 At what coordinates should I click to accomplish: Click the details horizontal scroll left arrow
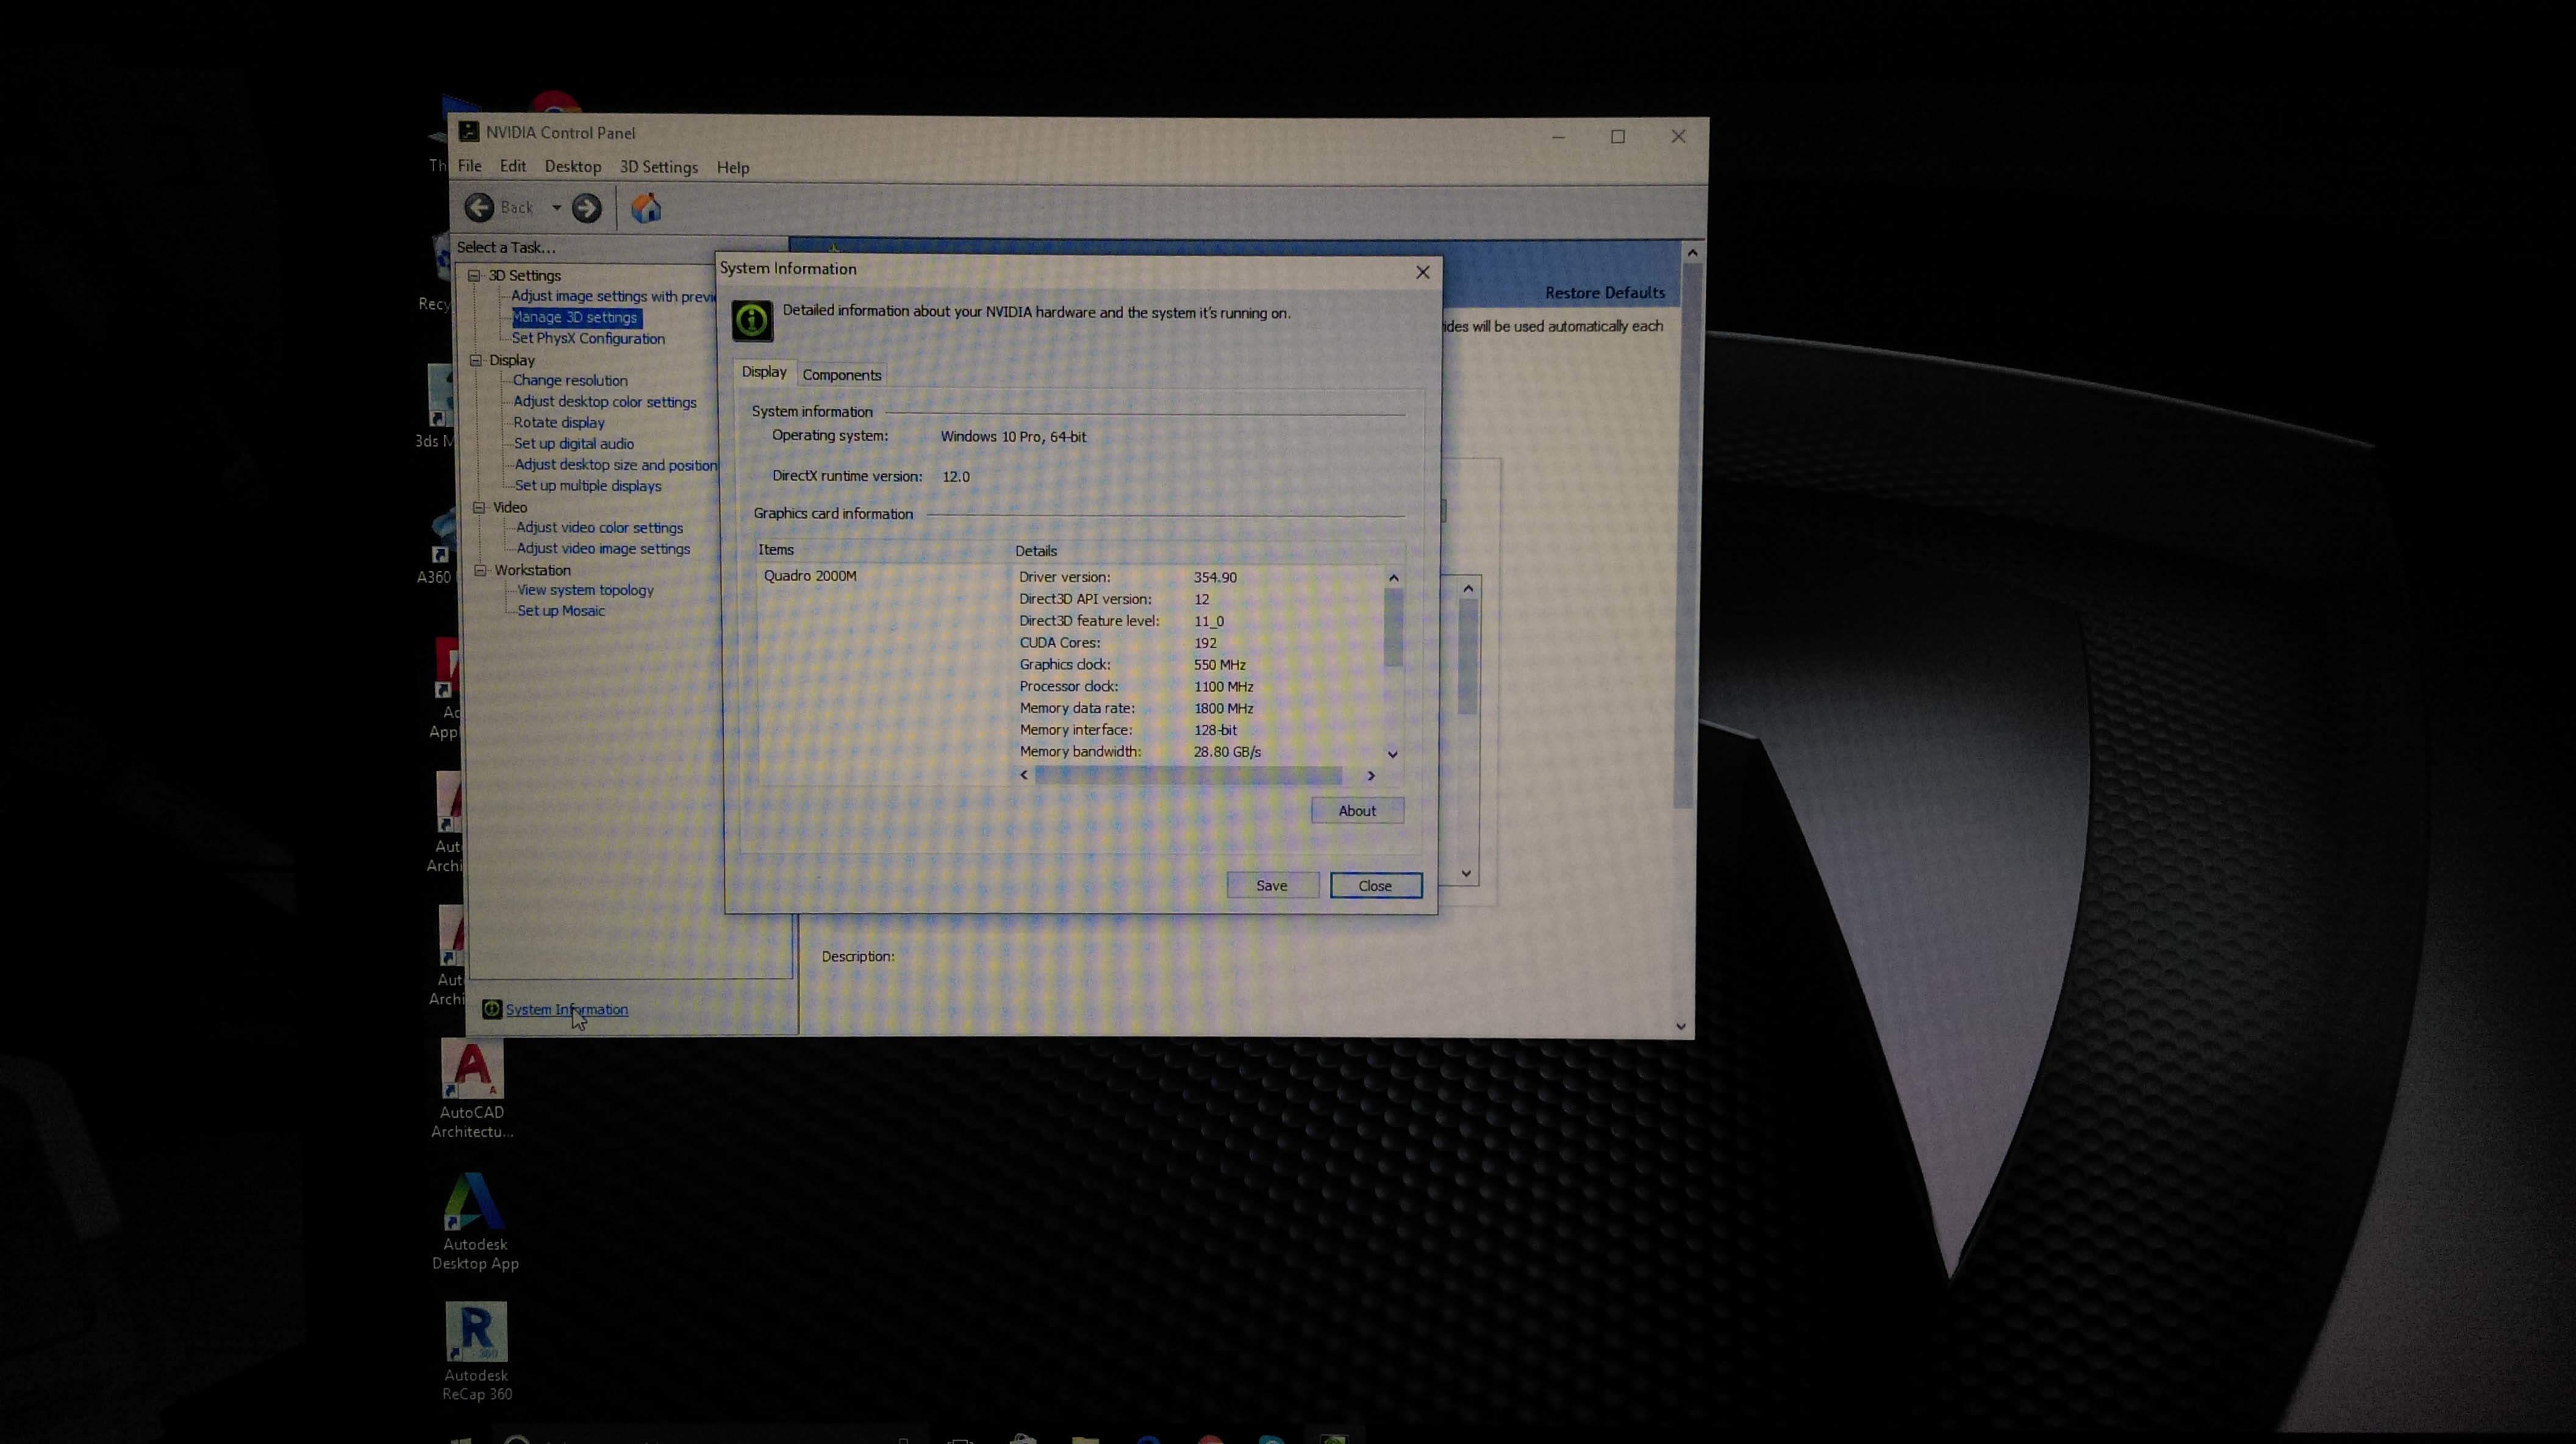[1023, 774]
